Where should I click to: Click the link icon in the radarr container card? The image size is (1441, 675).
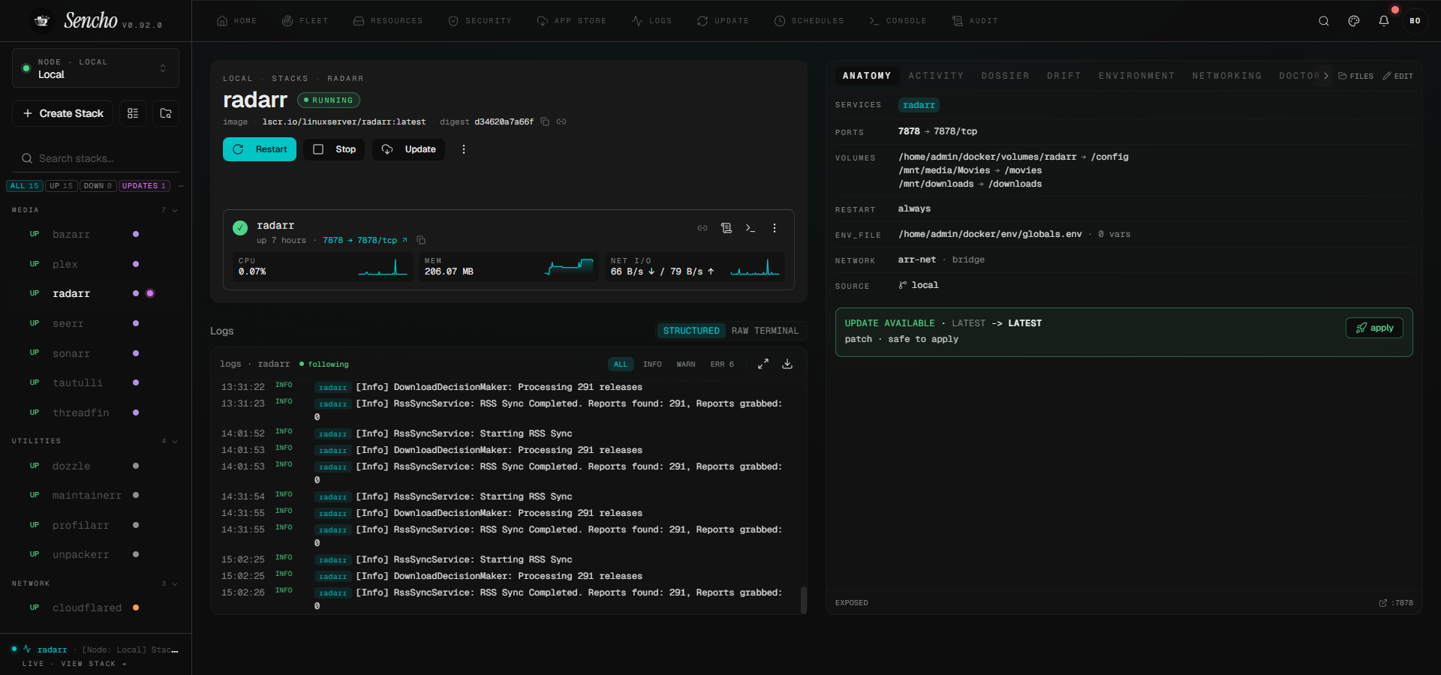tap(702, 228)
